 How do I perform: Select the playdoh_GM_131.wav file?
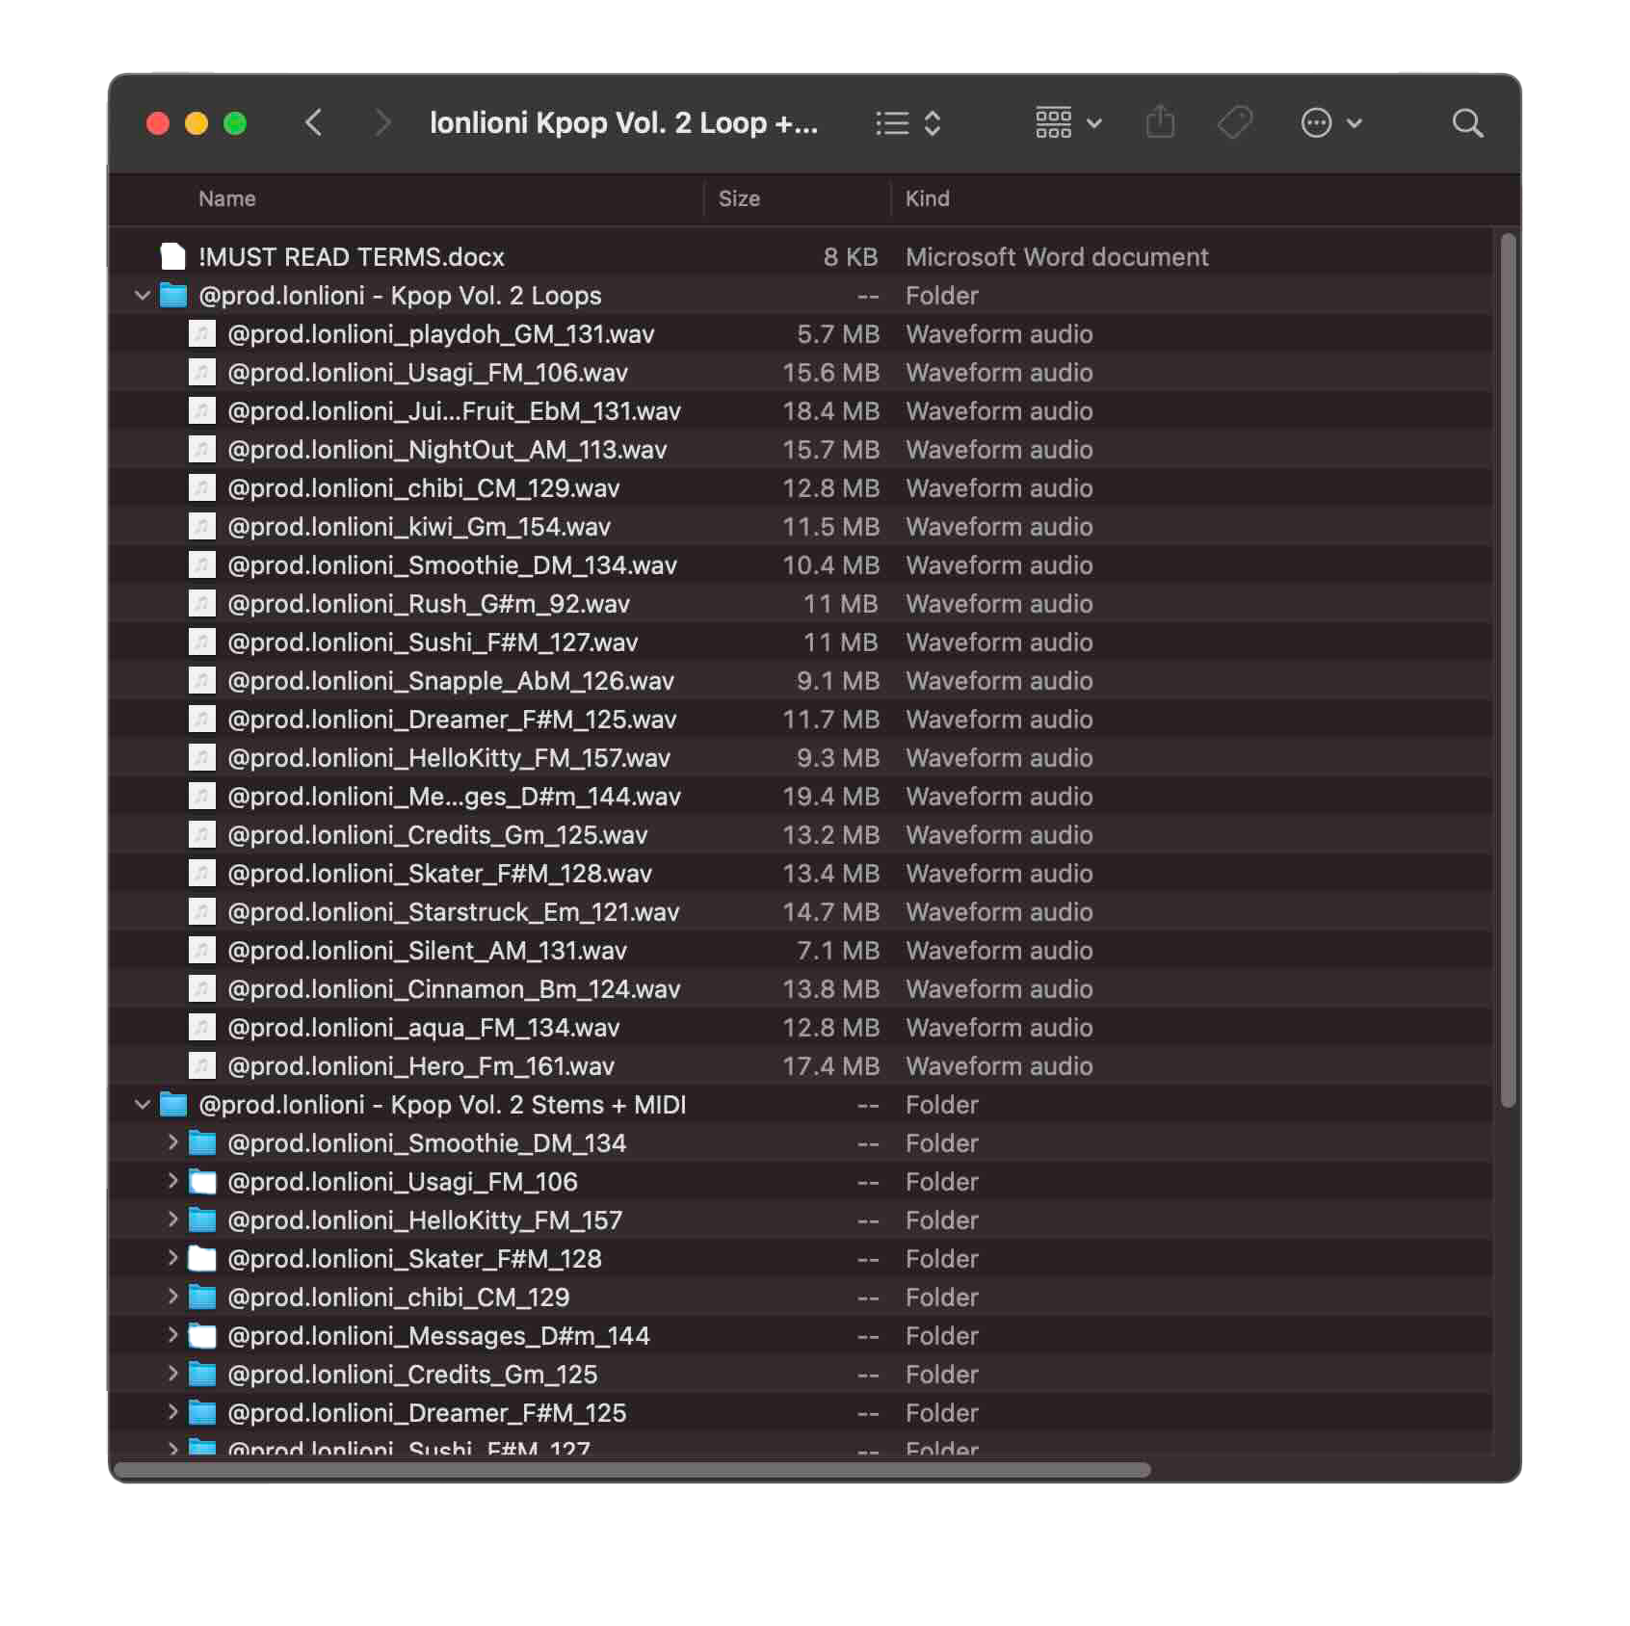coord(440,334)
